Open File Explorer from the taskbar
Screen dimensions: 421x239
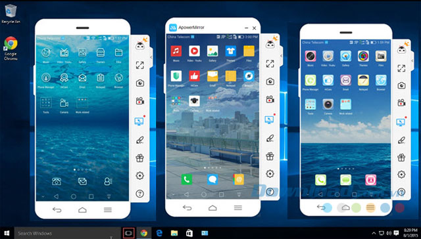(x=174, y=233)
